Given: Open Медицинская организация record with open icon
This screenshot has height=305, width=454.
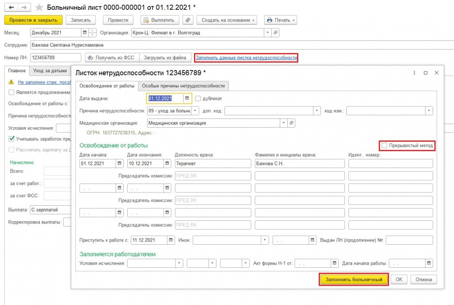Looking at the screenshot, I should tap(292, 123).
